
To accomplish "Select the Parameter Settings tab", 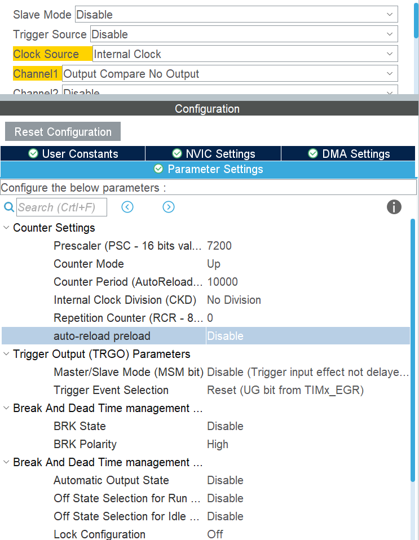I will point(208,169).
